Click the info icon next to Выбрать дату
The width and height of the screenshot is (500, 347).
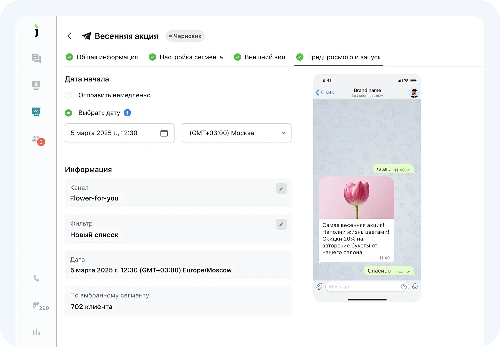pos(127,113)
